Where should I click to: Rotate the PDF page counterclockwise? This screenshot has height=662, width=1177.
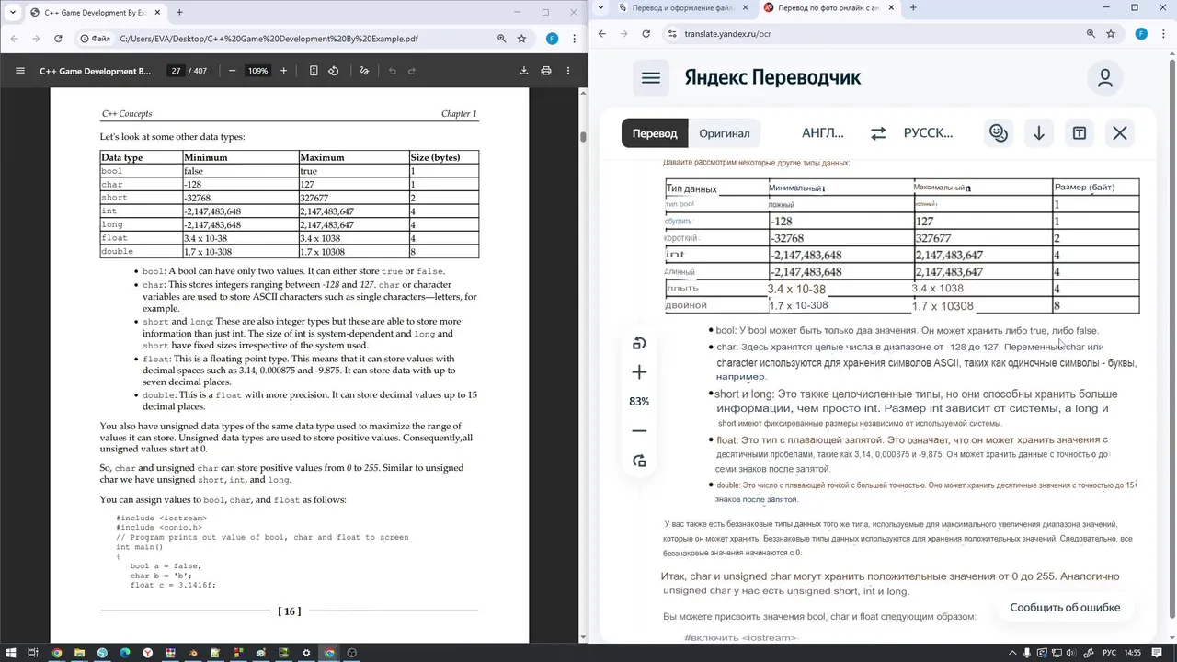[334, 71]
